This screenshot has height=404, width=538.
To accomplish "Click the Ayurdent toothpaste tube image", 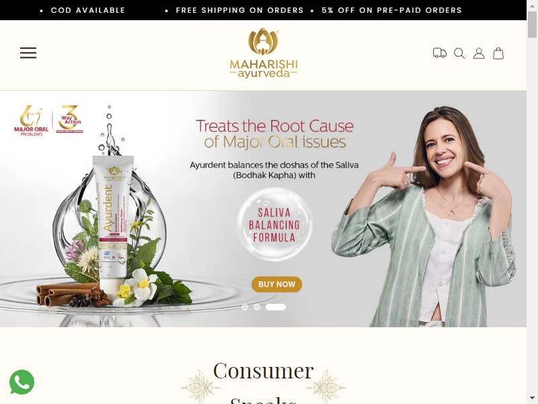I will 113,224.
